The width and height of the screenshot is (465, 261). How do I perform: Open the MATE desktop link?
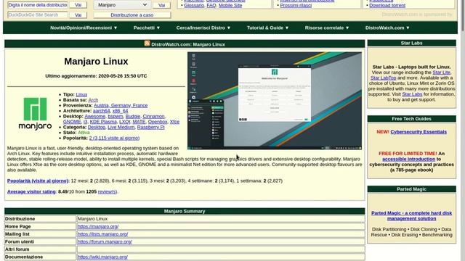pyautogui.click(x=139, y=122)
